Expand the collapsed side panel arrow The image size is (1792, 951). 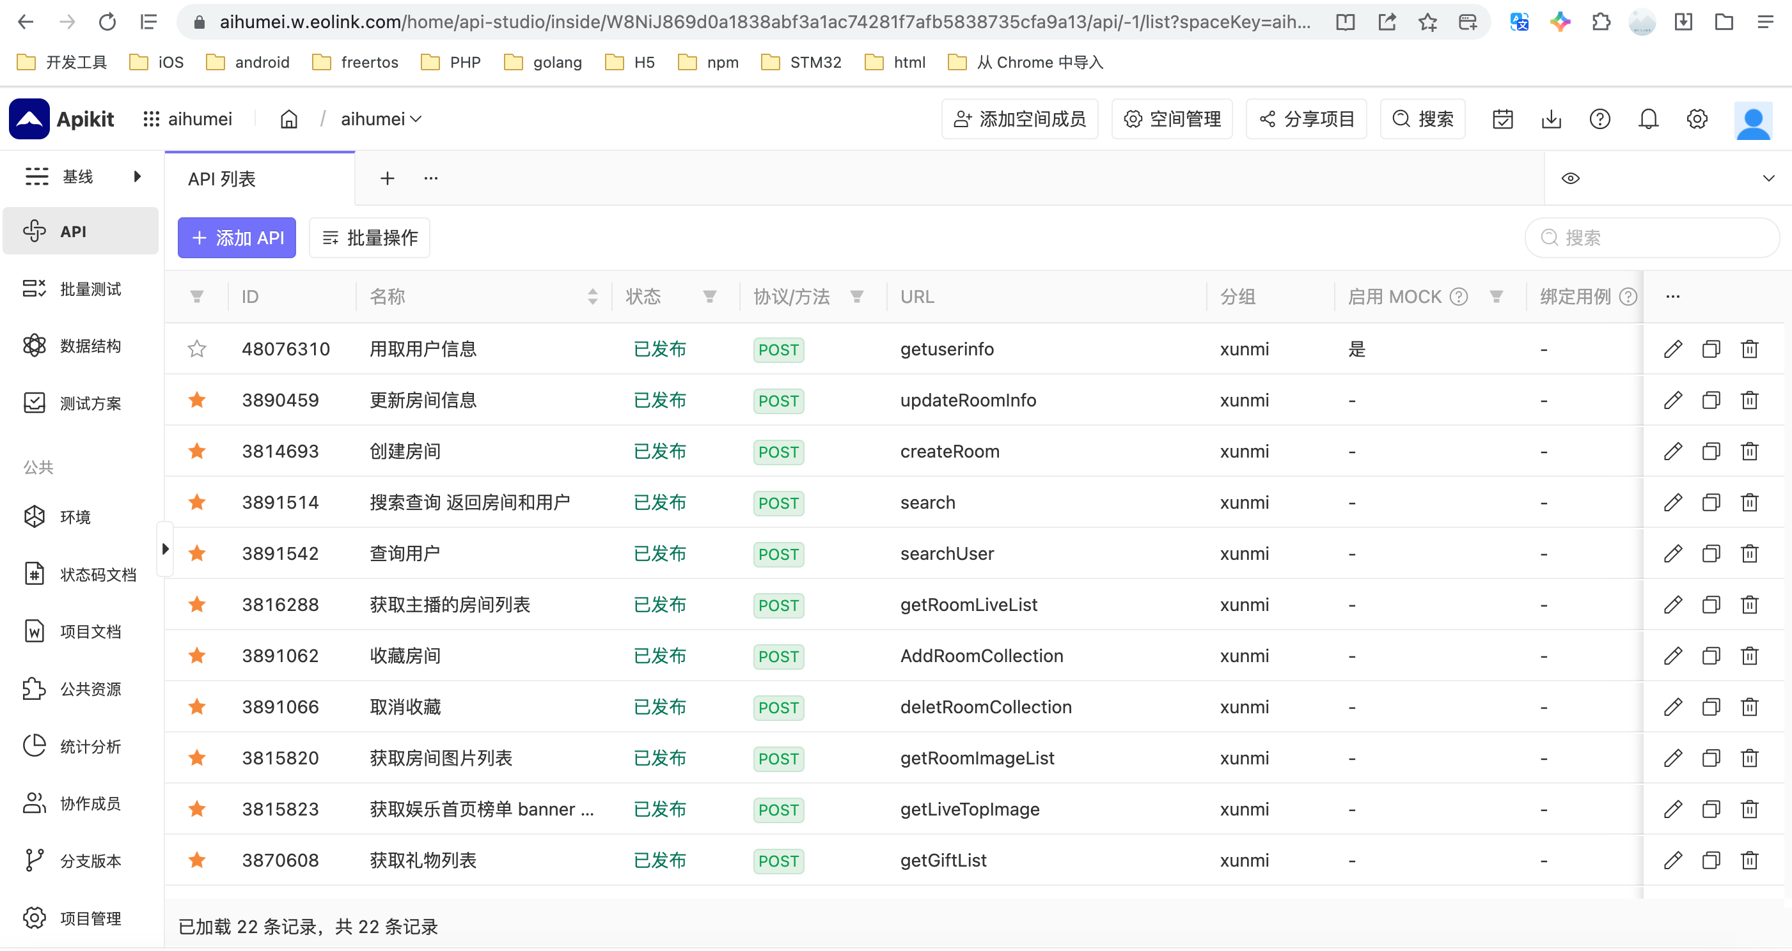point(165,549)
